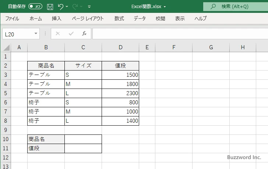Click the cell with price 1800
The width and height of the screenshot is (268, 169).
point(120,84)
